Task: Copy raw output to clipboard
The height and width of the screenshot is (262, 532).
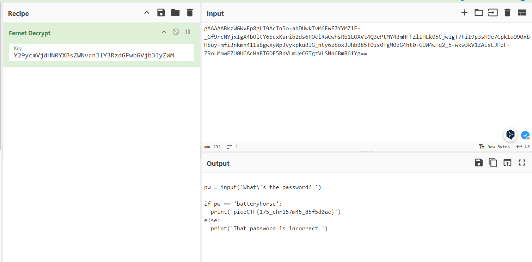Action: point(493,163)
